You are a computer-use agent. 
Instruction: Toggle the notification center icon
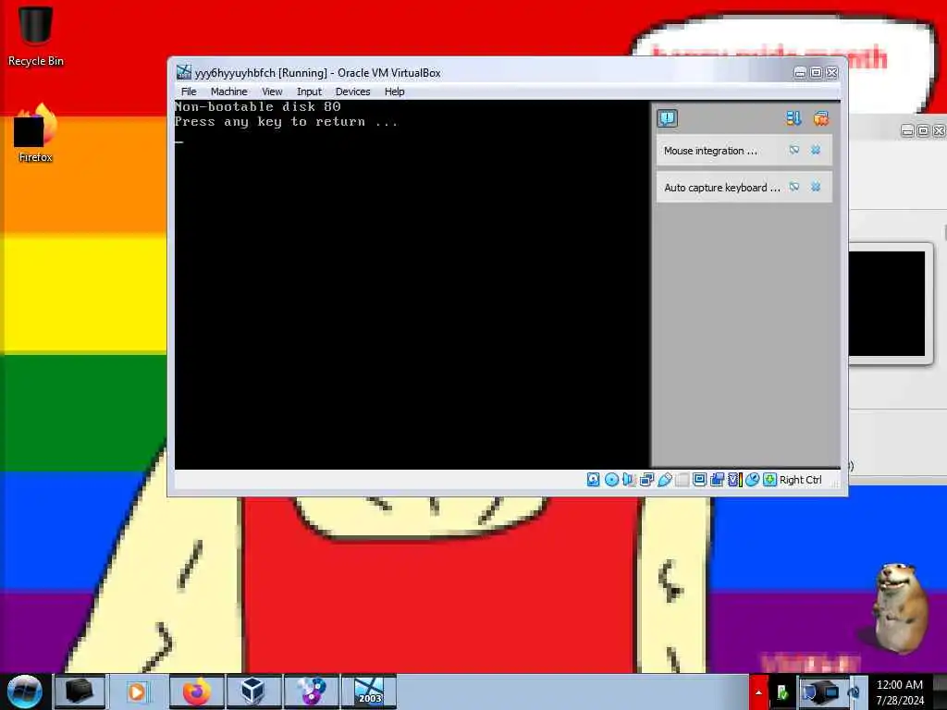668,118
